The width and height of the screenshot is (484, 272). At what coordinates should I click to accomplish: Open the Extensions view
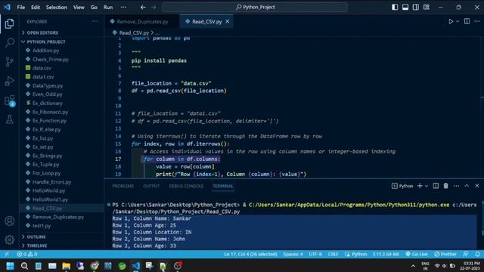10,100
